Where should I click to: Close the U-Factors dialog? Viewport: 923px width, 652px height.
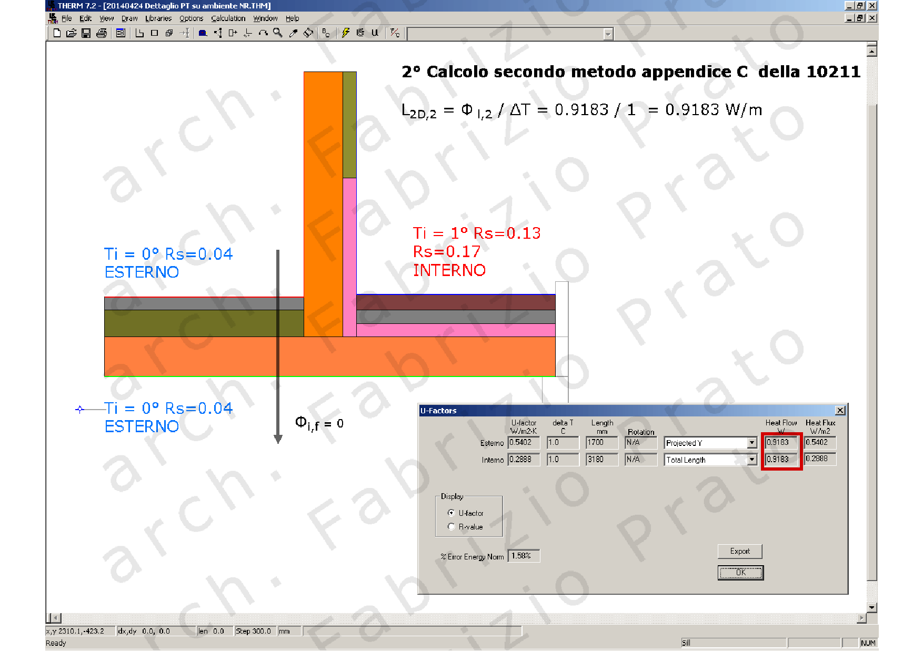pyautogui.click(x=840, y=410)
